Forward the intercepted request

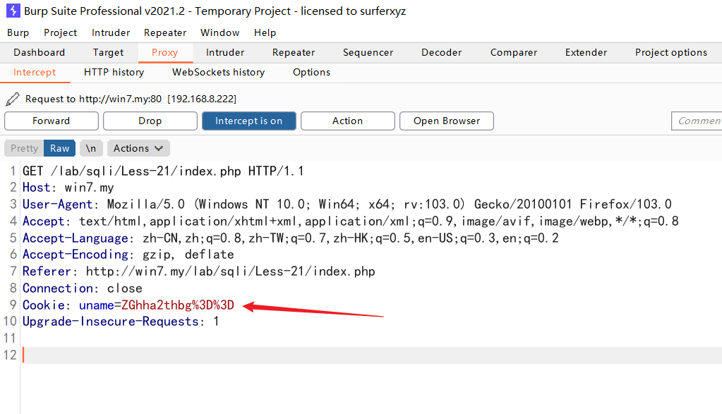click(x=51, y=121)
